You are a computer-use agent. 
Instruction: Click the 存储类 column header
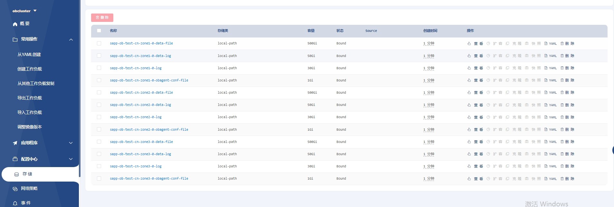[x=223, y=31]
